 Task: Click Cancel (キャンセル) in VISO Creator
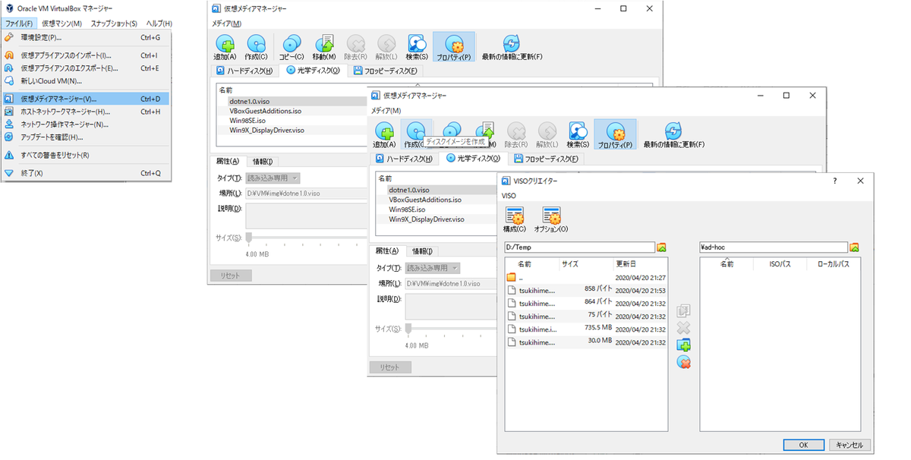(850, 446)
